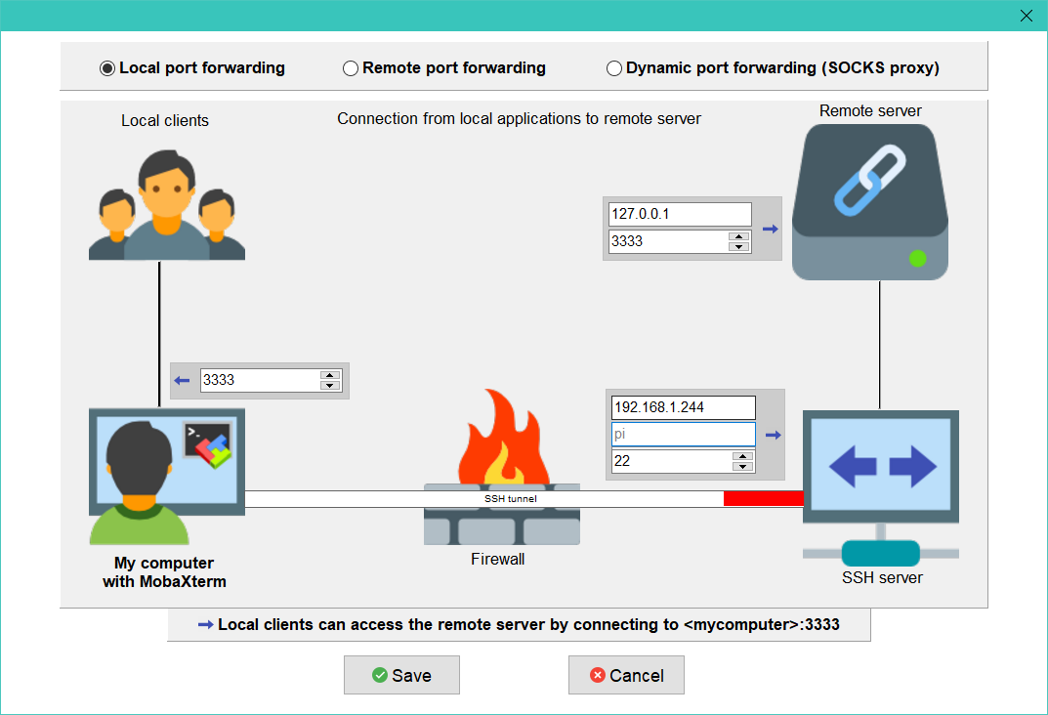Increase the SSH server port 22 value

(x=743, y=456)
